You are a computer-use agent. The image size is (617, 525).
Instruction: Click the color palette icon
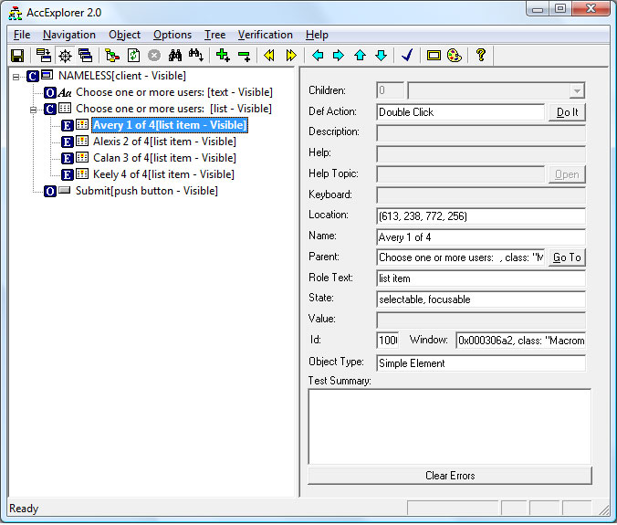click(x=455, y=56)
